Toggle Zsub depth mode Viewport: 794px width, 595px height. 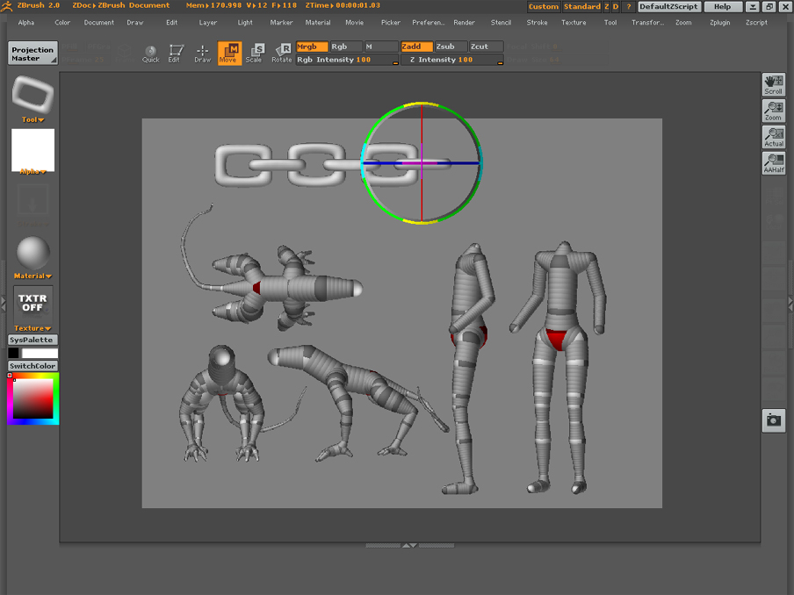click(451, 47)
